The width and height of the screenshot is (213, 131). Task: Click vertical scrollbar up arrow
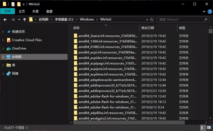pyautogui.click(x=210, y=27)
